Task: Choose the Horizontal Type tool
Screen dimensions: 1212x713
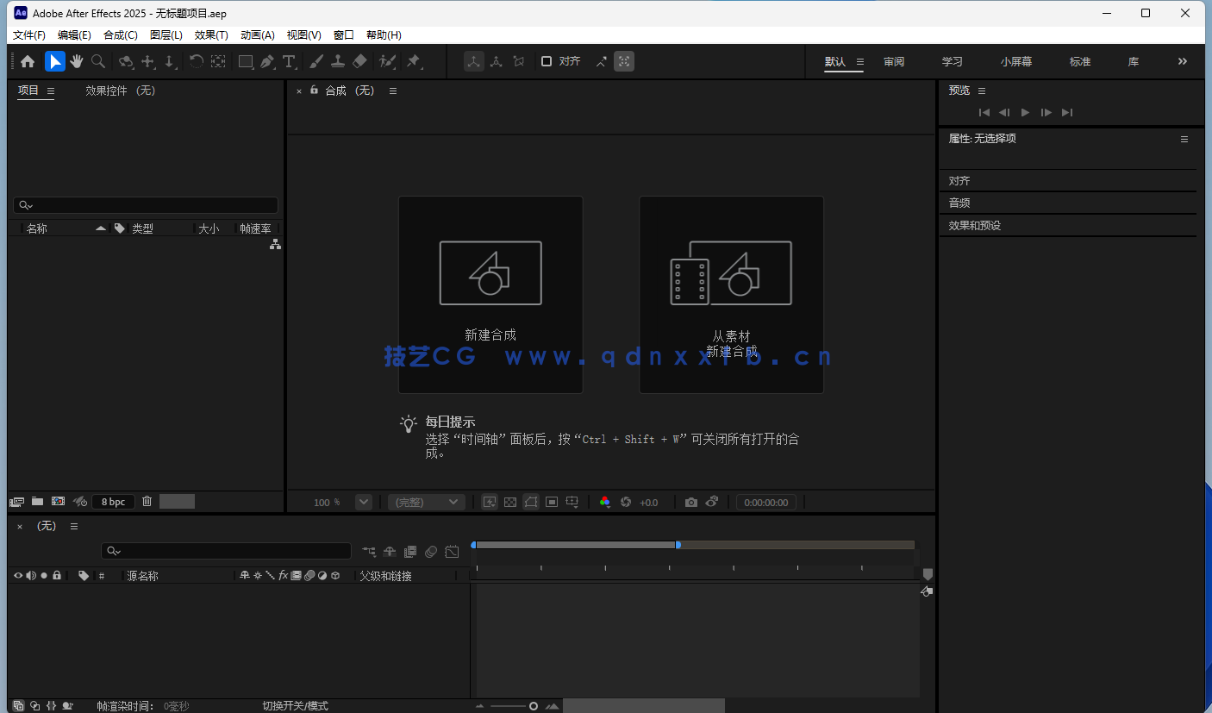Action: [290, 61]
